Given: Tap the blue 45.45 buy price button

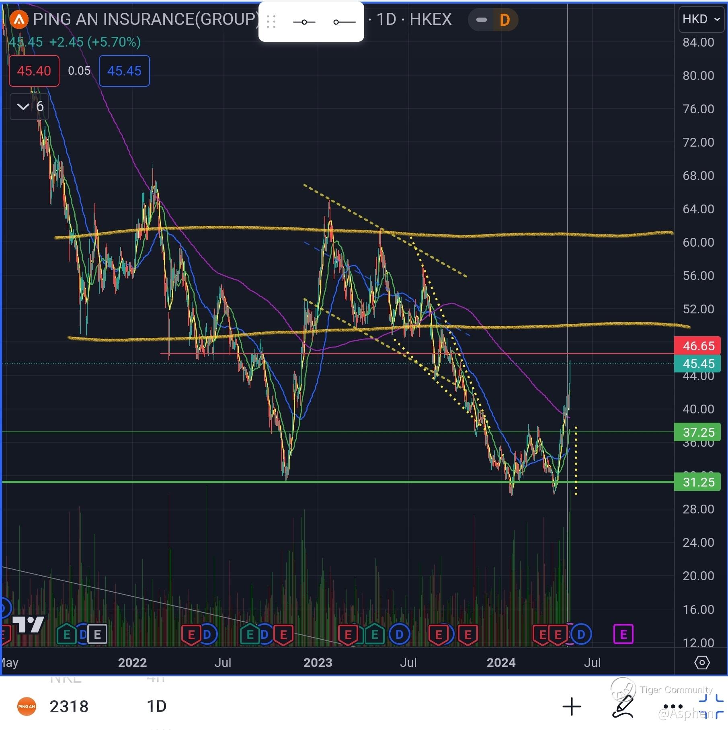Looking at the screenshot, I should point(124,71).
